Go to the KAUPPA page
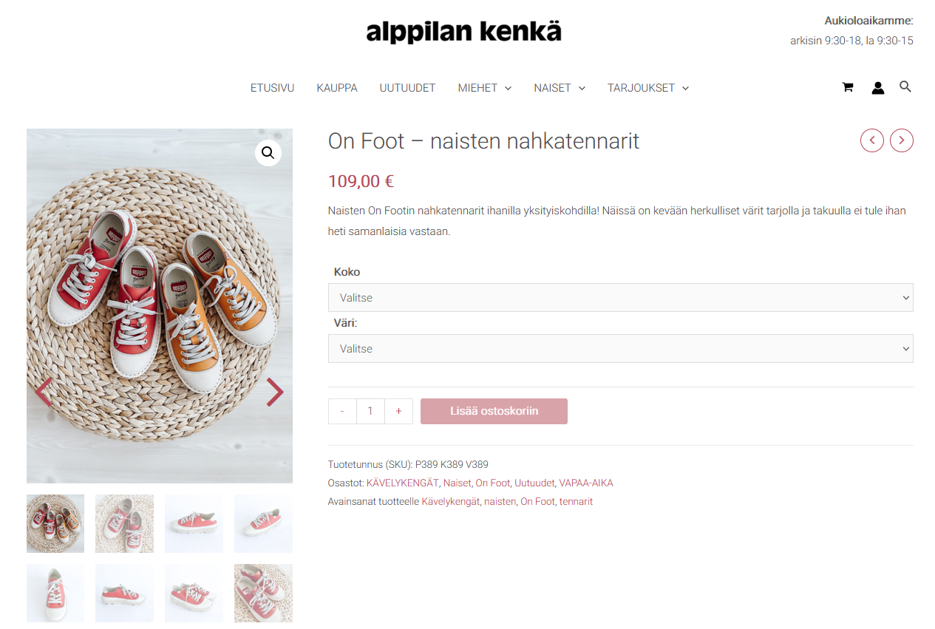 [x=337, y=88]
